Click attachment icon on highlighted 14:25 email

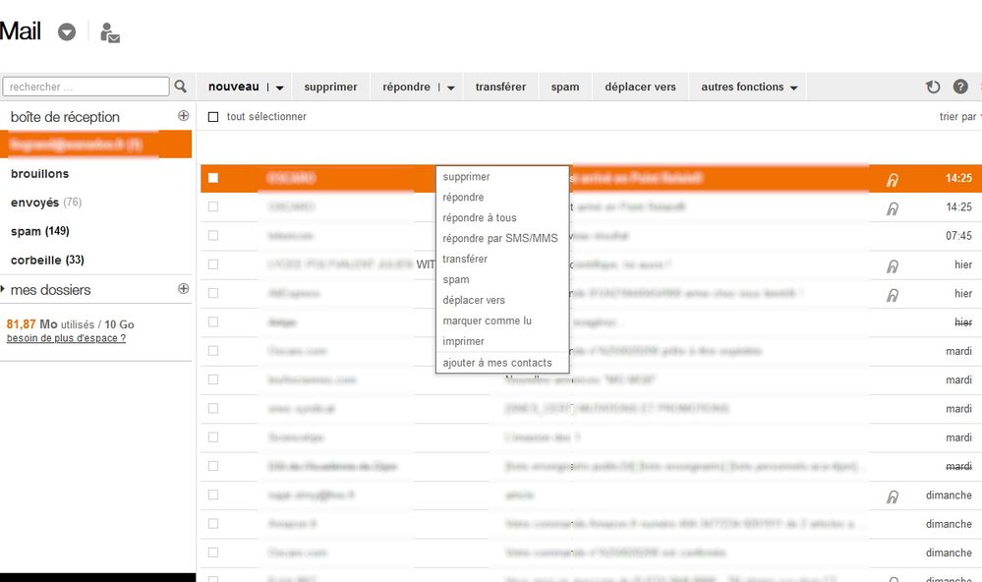click(x=893, y=180)
